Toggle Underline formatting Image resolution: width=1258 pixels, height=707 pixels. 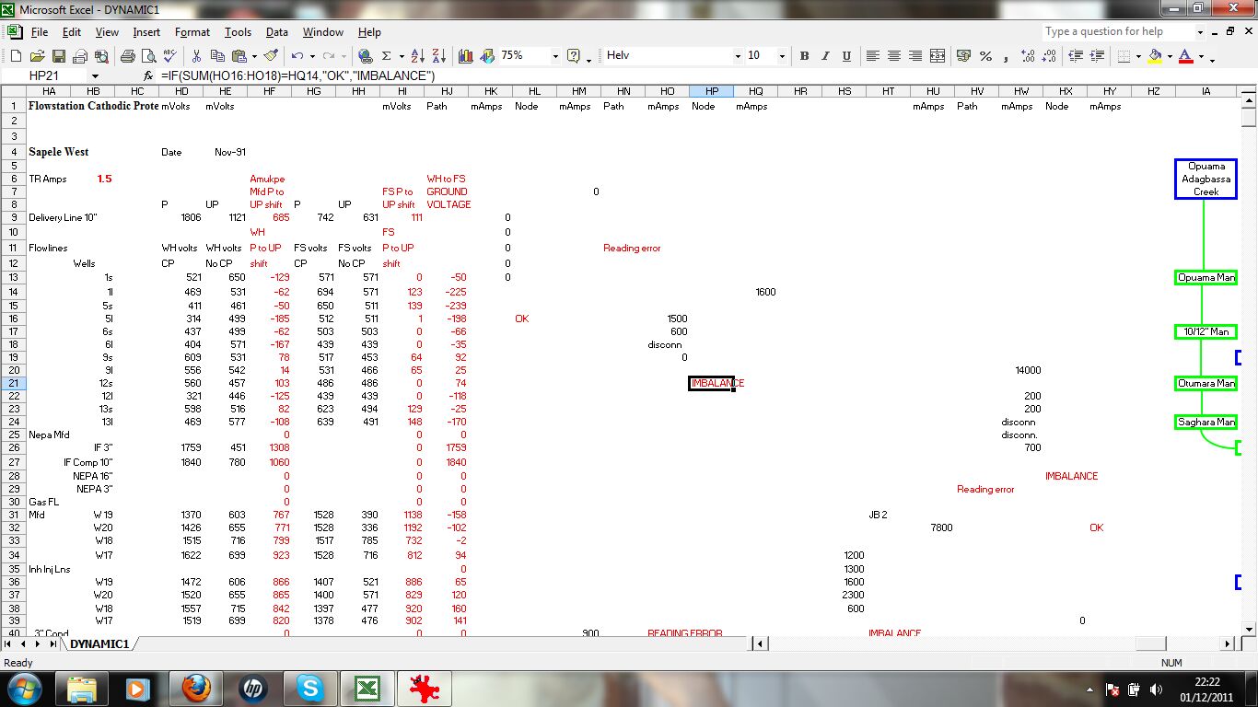pos(846,56)
